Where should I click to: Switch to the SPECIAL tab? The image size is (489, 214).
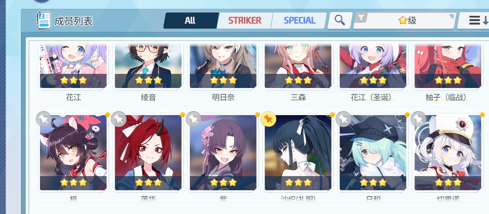300,20
